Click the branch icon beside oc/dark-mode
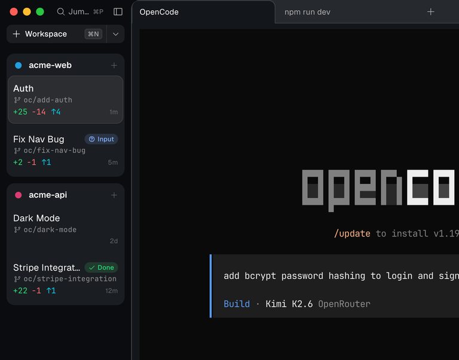This screenshot has height=360, width=459. click(x=17, y=230)
